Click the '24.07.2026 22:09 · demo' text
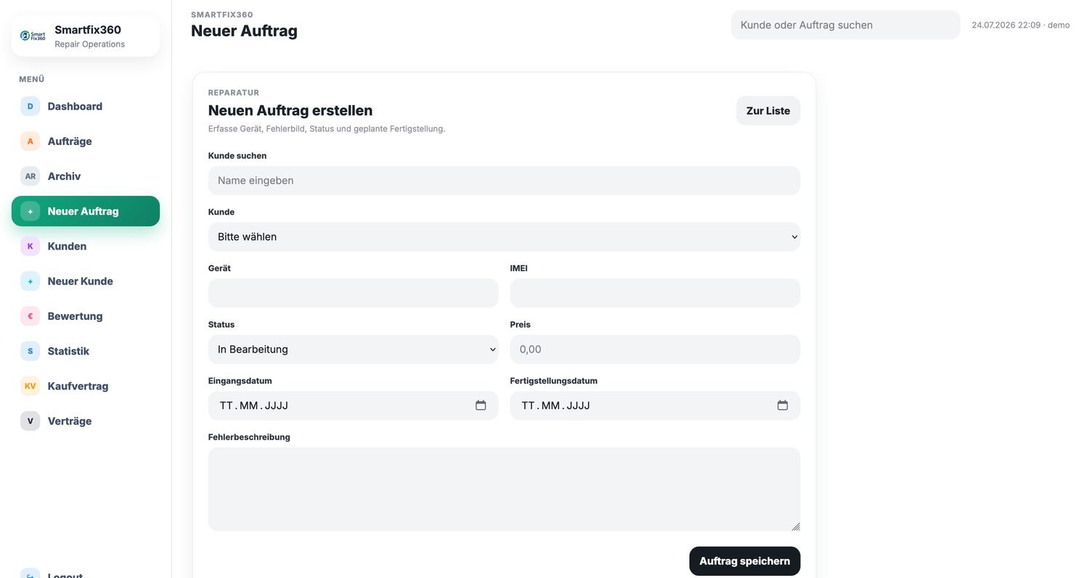 coord(1020,25)
